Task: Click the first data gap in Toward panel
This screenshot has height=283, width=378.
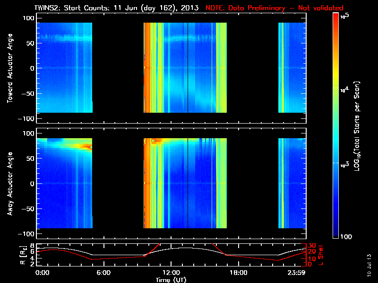Action: [x=118, y=67]
